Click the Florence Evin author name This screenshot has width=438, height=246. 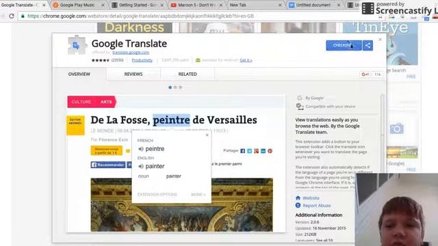113,139
